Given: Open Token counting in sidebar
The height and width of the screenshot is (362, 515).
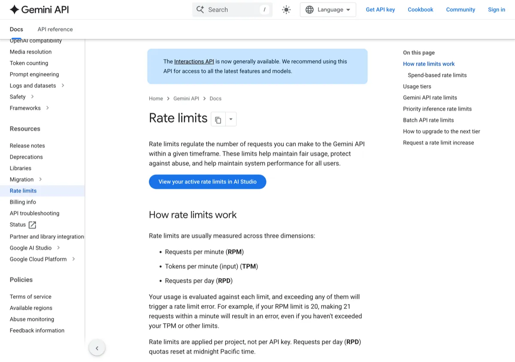Looking at the screenshot, I should [29, 63].
